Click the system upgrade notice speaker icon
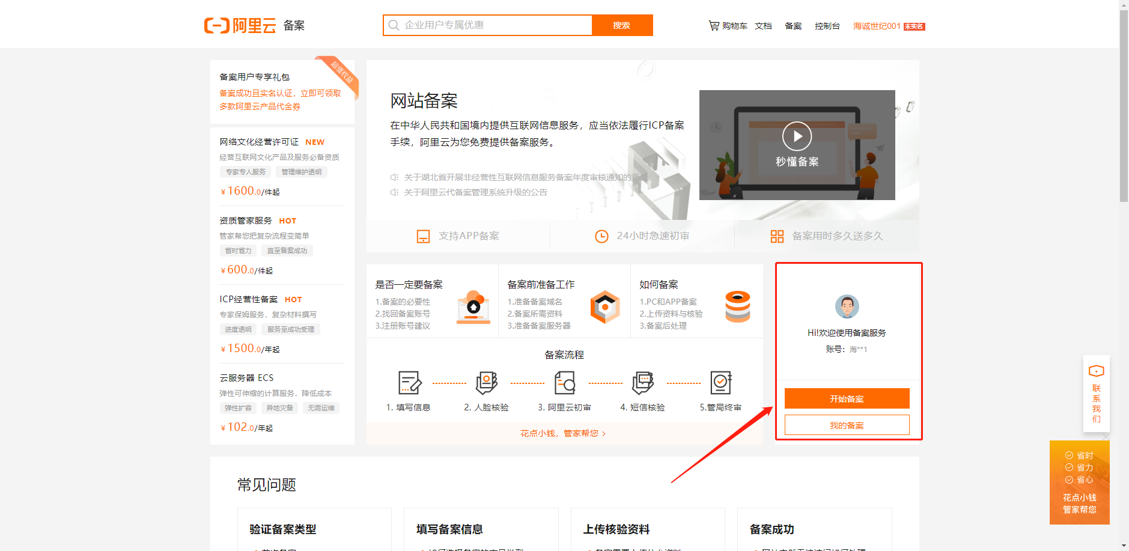The height and width of the screenshot is (551, 1129). pos(394,192)
